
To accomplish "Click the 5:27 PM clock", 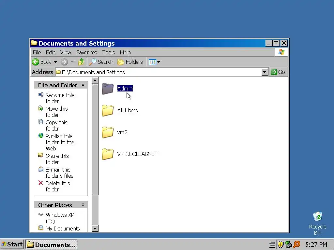I will (316, 245).
